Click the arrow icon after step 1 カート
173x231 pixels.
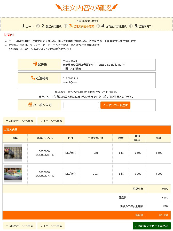coord(38,26)
